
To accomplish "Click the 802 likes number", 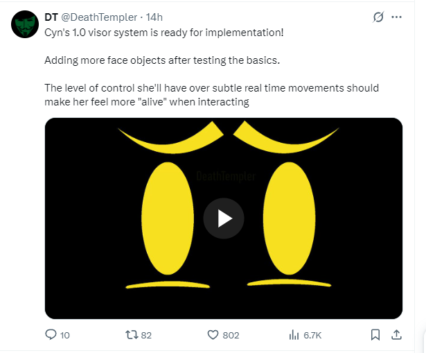I will coord(231,336).
